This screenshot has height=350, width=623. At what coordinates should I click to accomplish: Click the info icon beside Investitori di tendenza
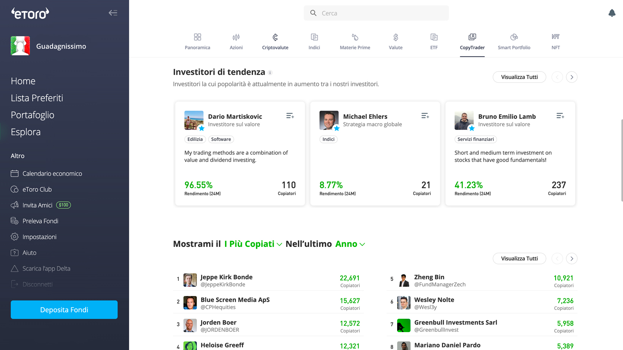pos(270,73)
